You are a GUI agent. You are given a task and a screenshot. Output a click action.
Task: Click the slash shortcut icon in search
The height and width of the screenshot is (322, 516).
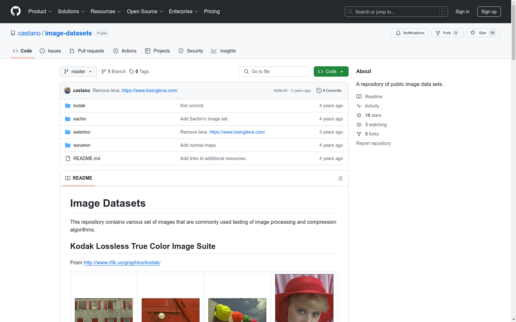[x=442, y=12]
